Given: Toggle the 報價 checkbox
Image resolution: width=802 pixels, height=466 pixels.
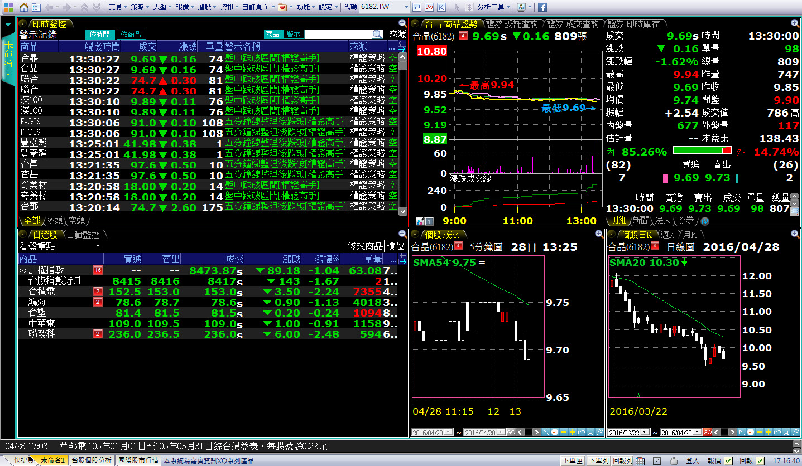Looking at the screenshot, I should (729, 460).
